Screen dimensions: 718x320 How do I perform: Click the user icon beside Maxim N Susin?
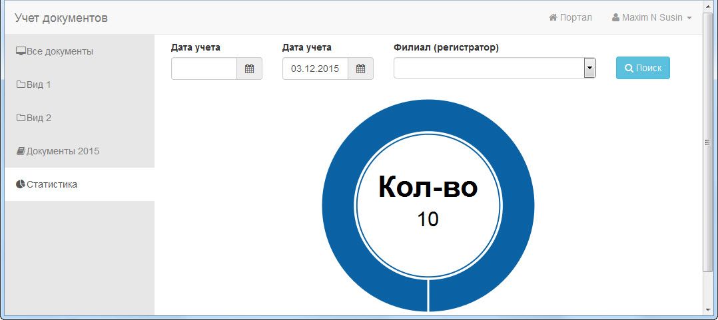[x=616, y=17]
